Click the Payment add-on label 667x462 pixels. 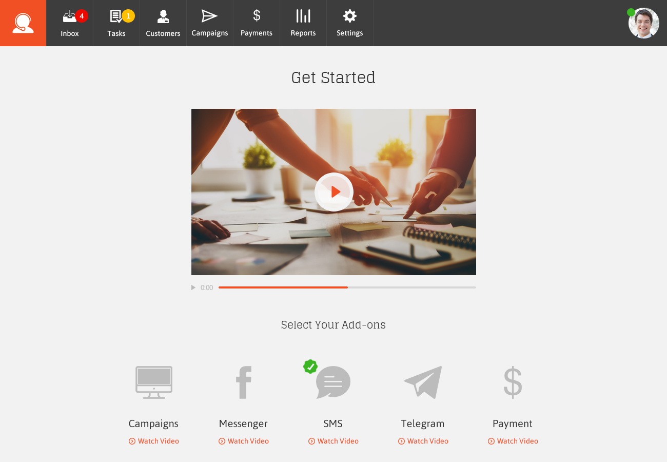click(513, 424)
